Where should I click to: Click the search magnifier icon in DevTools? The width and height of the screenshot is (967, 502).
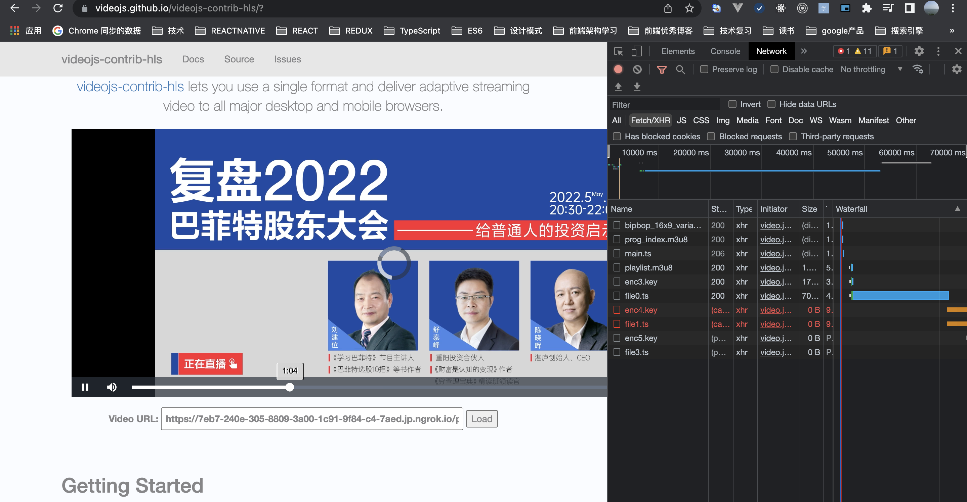pyautogui.click(x=680, y=69)
